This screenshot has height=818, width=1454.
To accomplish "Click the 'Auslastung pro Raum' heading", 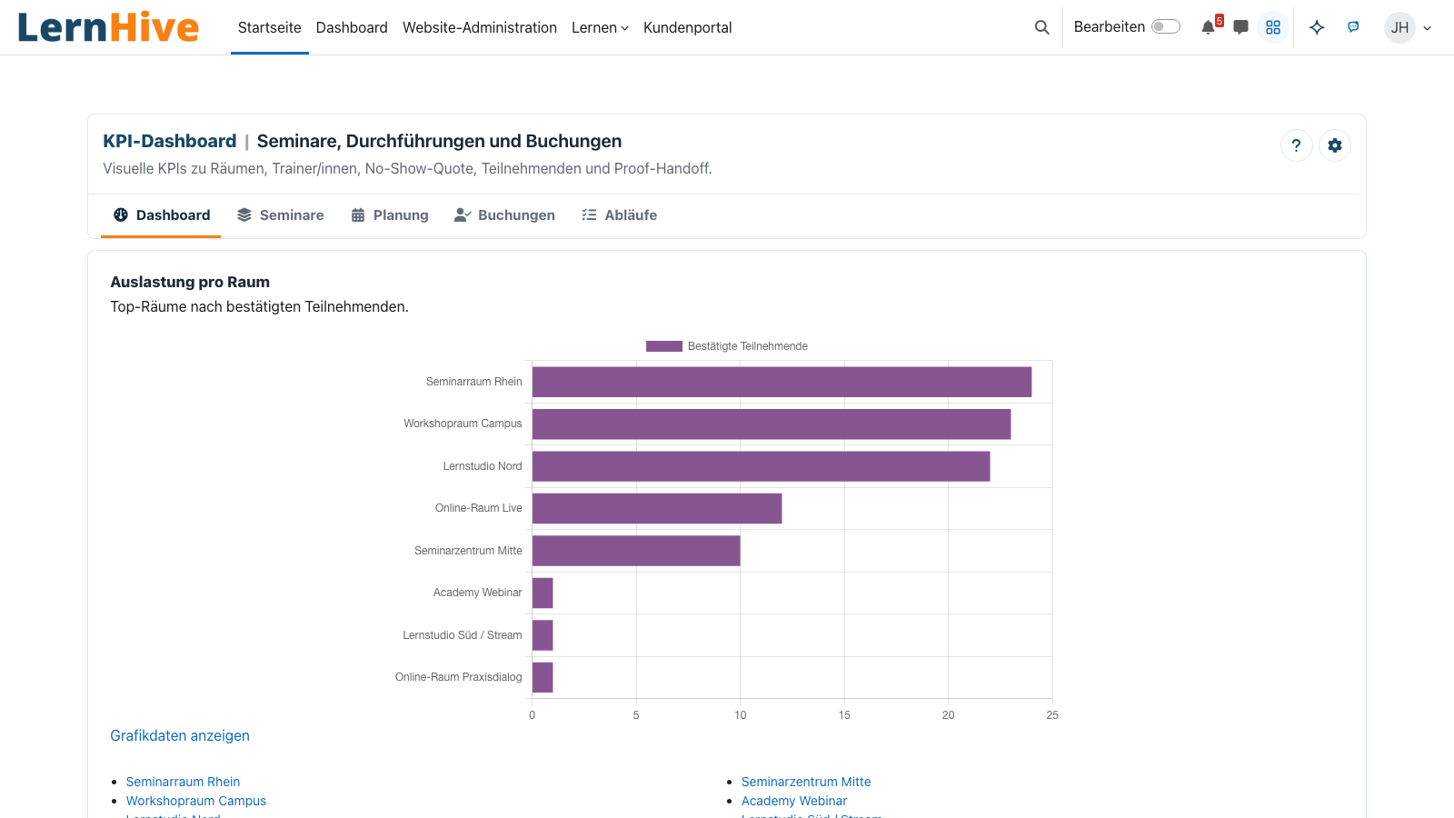I will coord(190,282).
